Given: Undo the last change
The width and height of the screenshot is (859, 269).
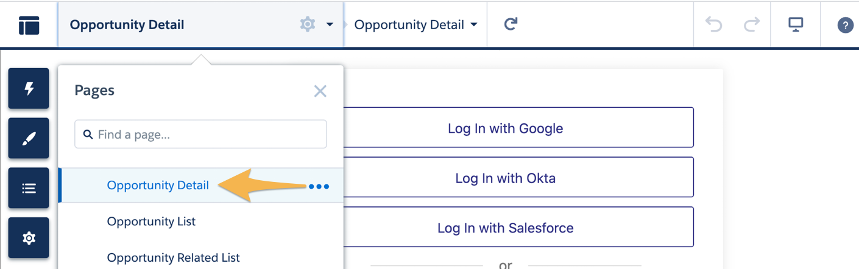Looking at the screenshot, I should tap(713, 24).
